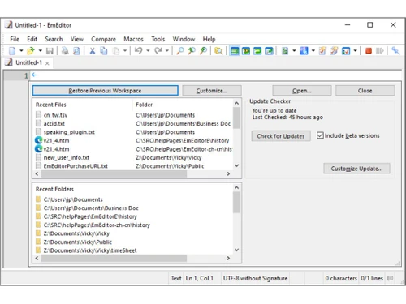Click Customize Update... button

tap(356, 169)
